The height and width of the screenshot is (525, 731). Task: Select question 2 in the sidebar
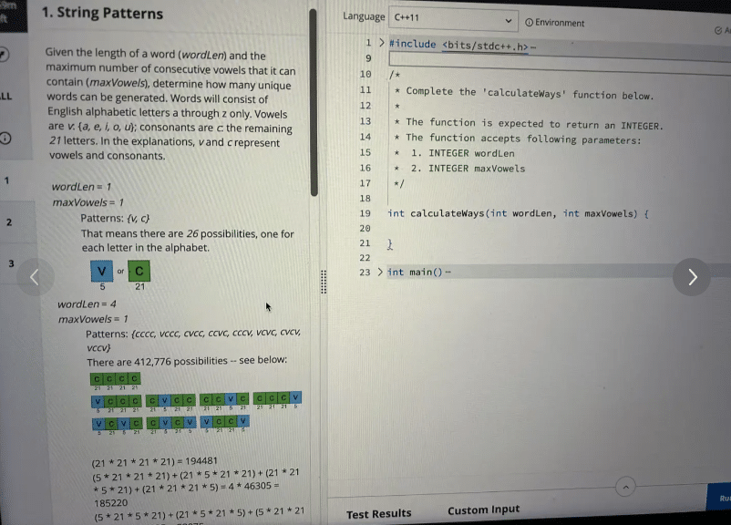9,222
